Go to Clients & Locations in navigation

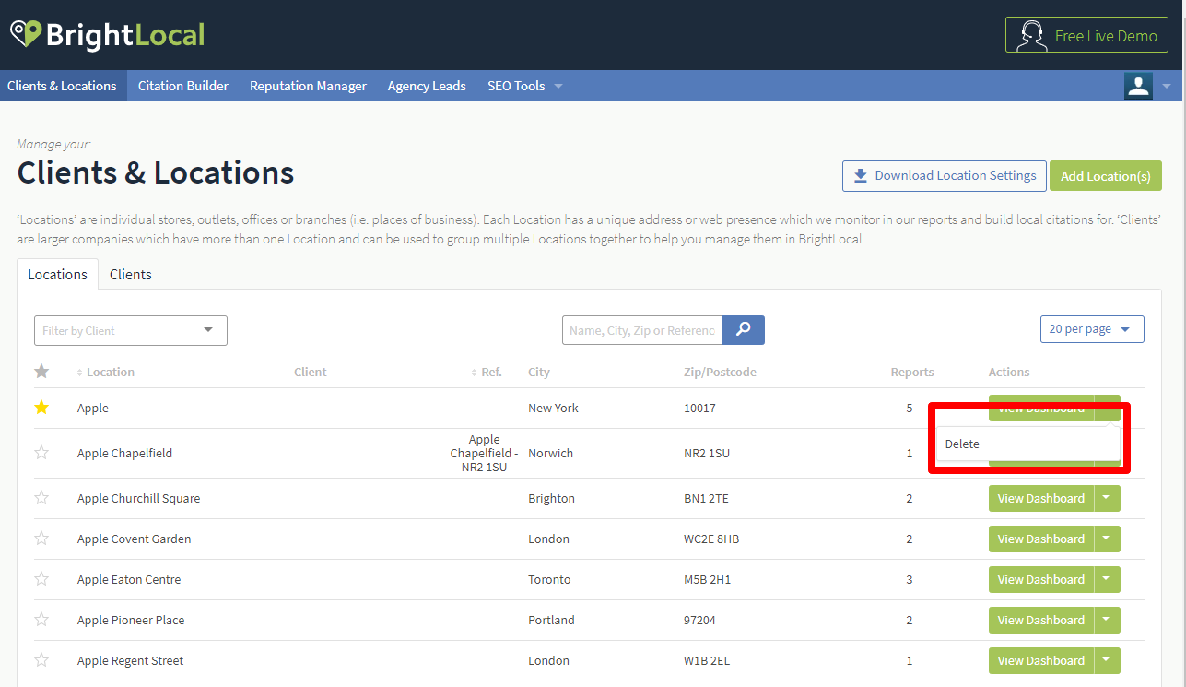[x=63, y=86]
